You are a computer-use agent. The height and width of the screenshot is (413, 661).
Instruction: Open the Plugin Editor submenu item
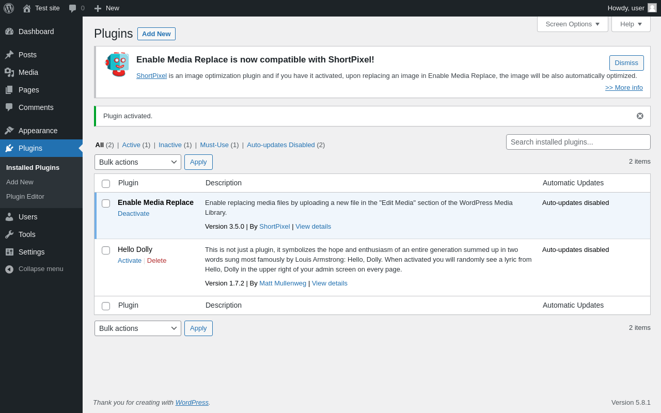point(25,197)
